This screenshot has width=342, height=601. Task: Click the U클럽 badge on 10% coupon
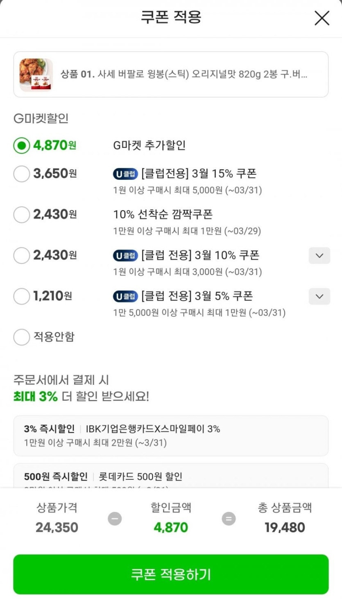[125, 256]
